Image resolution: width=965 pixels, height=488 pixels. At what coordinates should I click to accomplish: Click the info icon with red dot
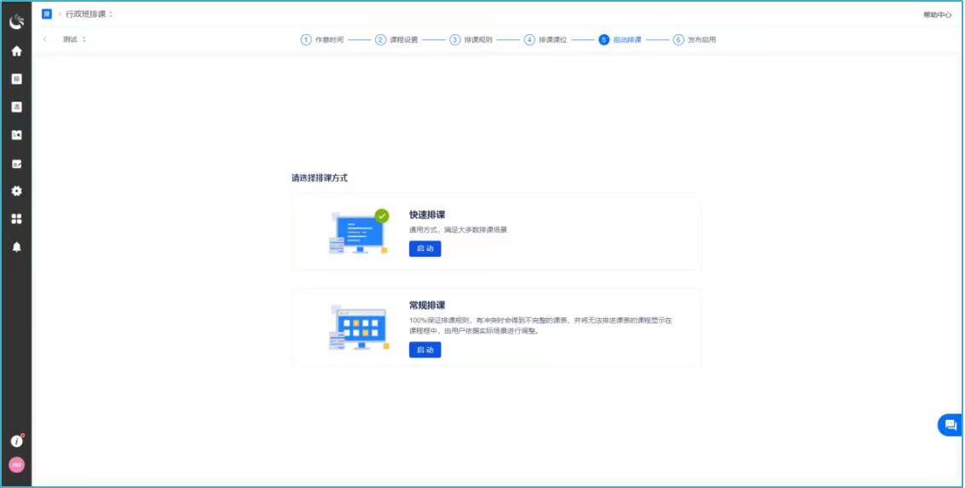click(16, 441)
